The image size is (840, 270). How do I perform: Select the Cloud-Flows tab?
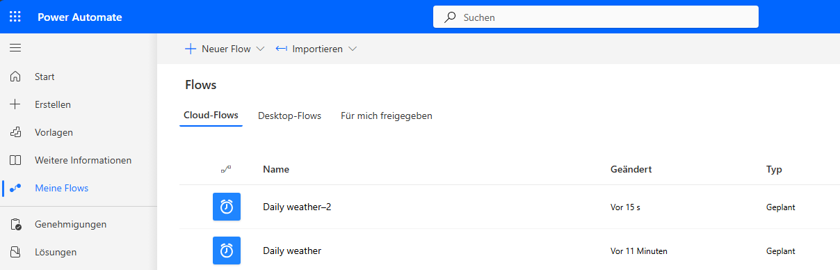[x=211, y=116]
